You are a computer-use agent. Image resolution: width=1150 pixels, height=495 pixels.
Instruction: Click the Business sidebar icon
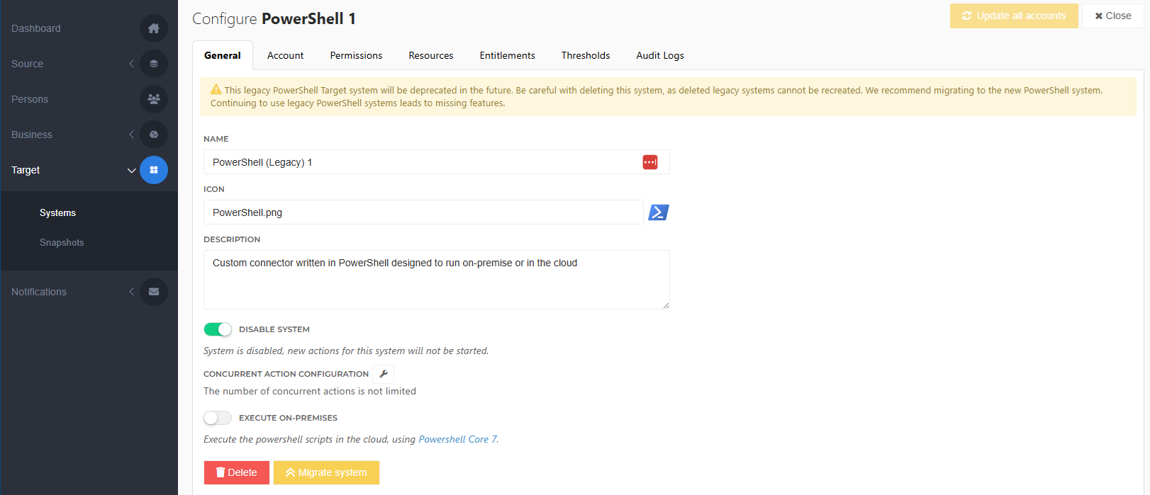(154, 135)
